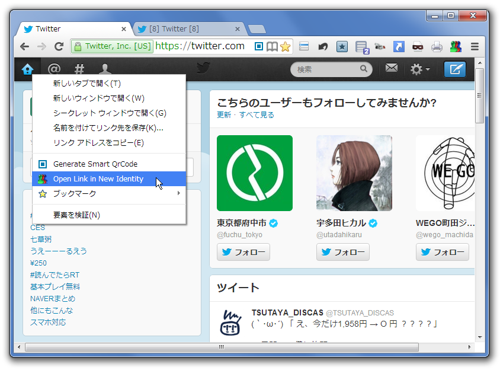The height and width of the screenshot is (370, 500).
Task: Click the すべて見る link
Action: (x=257, y=115)
